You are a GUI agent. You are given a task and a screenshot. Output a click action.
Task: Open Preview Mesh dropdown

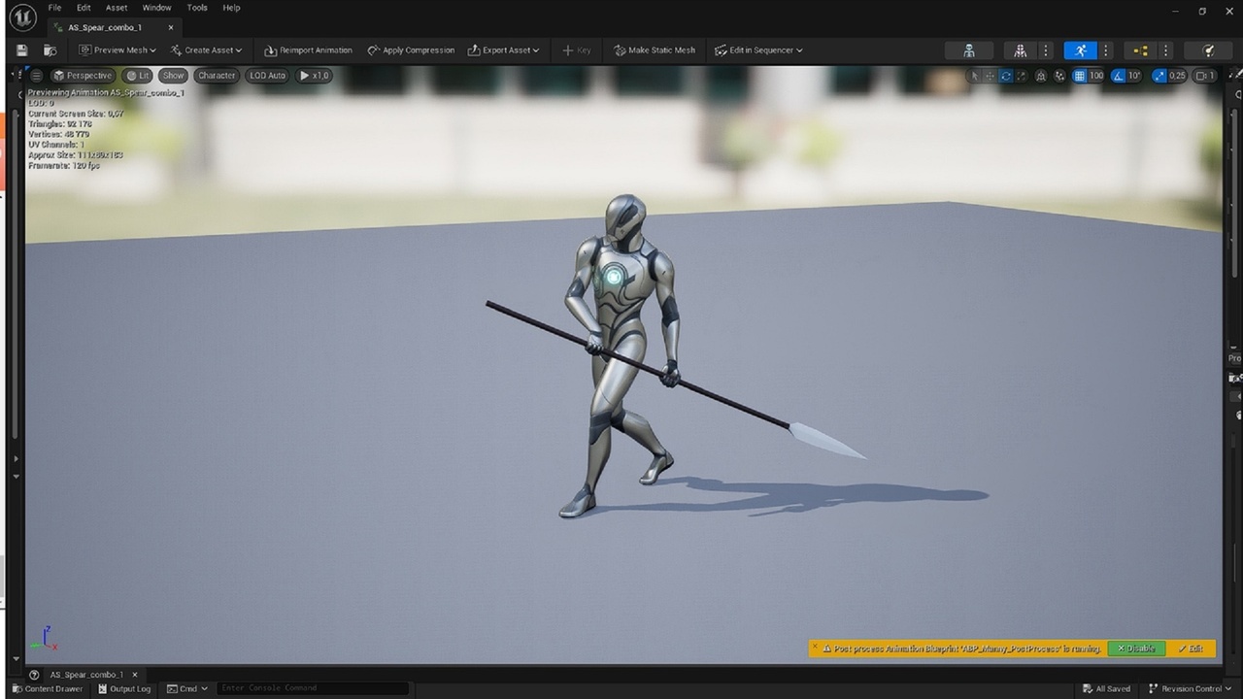(117, 50)
